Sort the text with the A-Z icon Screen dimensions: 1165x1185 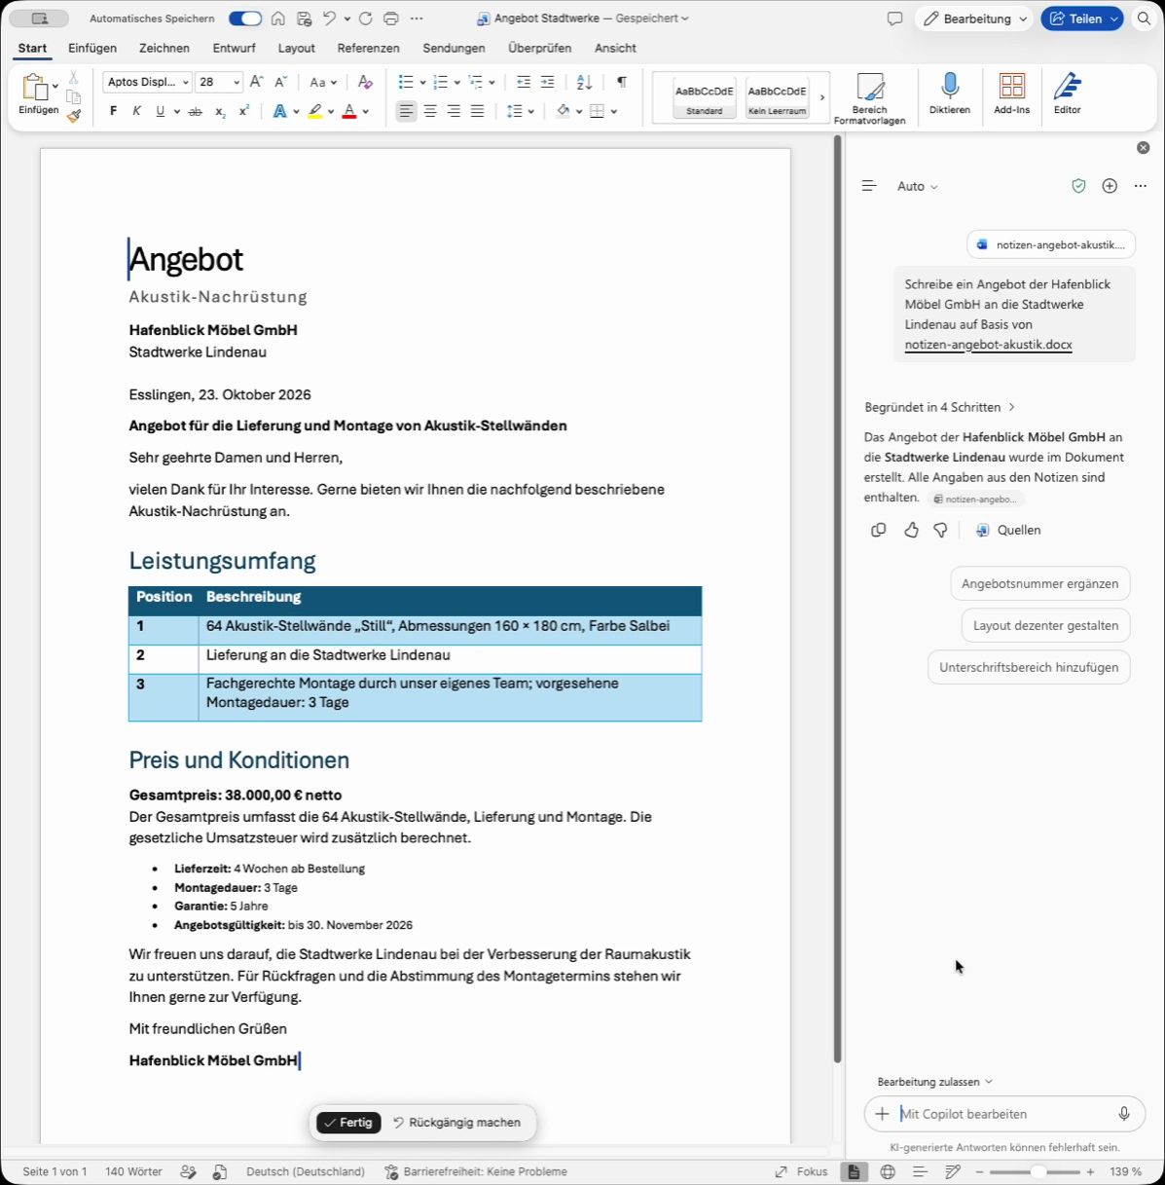[584, 82]
